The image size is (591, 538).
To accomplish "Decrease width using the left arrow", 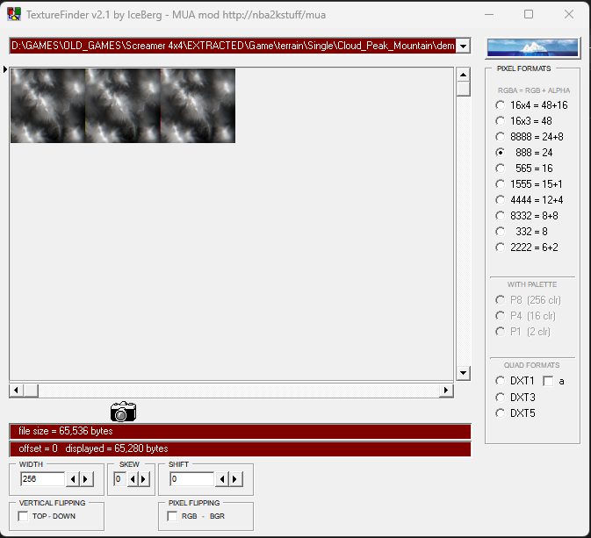I will 73,479.
